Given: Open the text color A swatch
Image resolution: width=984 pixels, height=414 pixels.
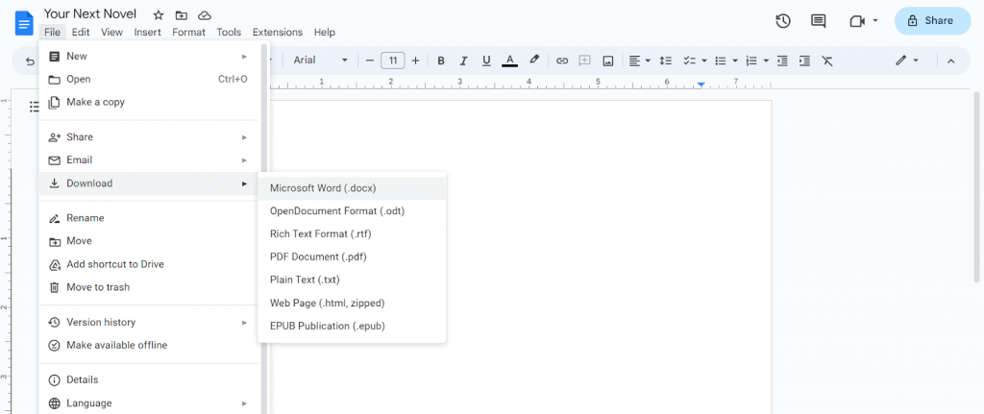Looking at the screenshot, I should click(x=510, y=61).
